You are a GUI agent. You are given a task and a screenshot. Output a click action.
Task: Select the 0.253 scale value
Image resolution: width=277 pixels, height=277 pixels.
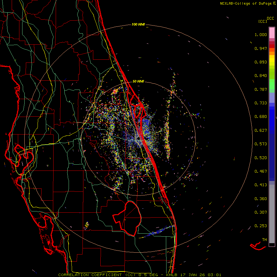[x=261, y=226]
